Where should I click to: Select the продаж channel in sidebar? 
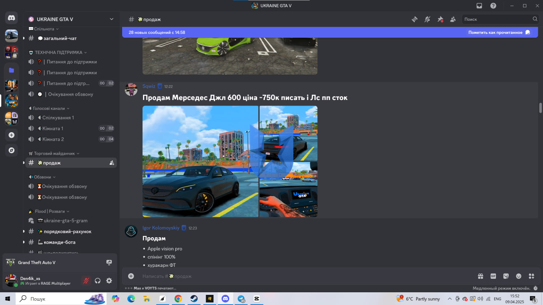[x=70, y=163]
